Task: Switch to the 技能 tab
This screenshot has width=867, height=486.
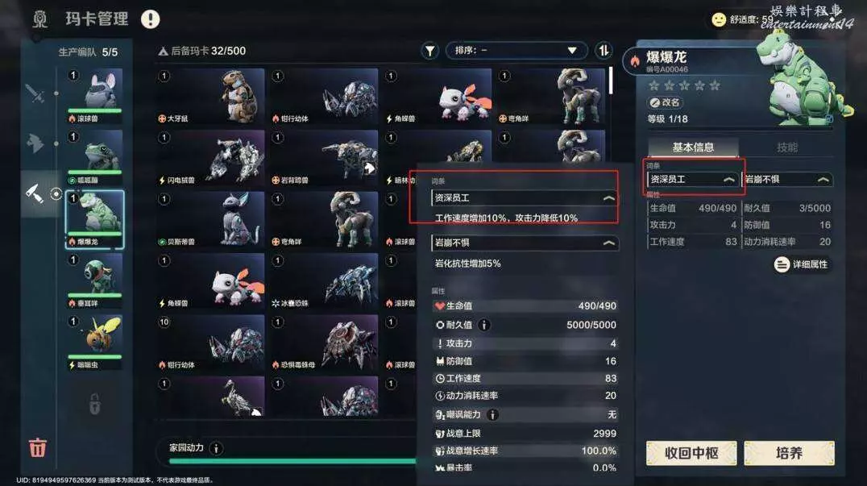Action: click(786, 147)
